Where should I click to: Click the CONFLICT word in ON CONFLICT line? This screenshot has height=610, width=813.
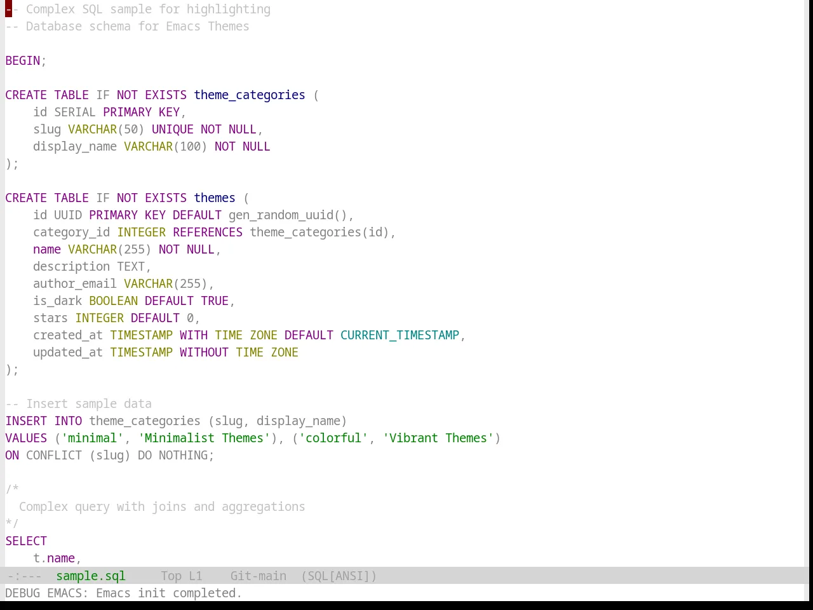pos(54,455)
